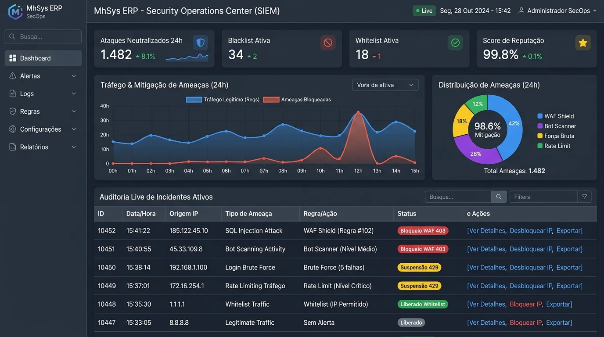Click the shield icon on Ataques Neutralizados card
This screenshot has height=337, width=604.
[x=201, y=43]
